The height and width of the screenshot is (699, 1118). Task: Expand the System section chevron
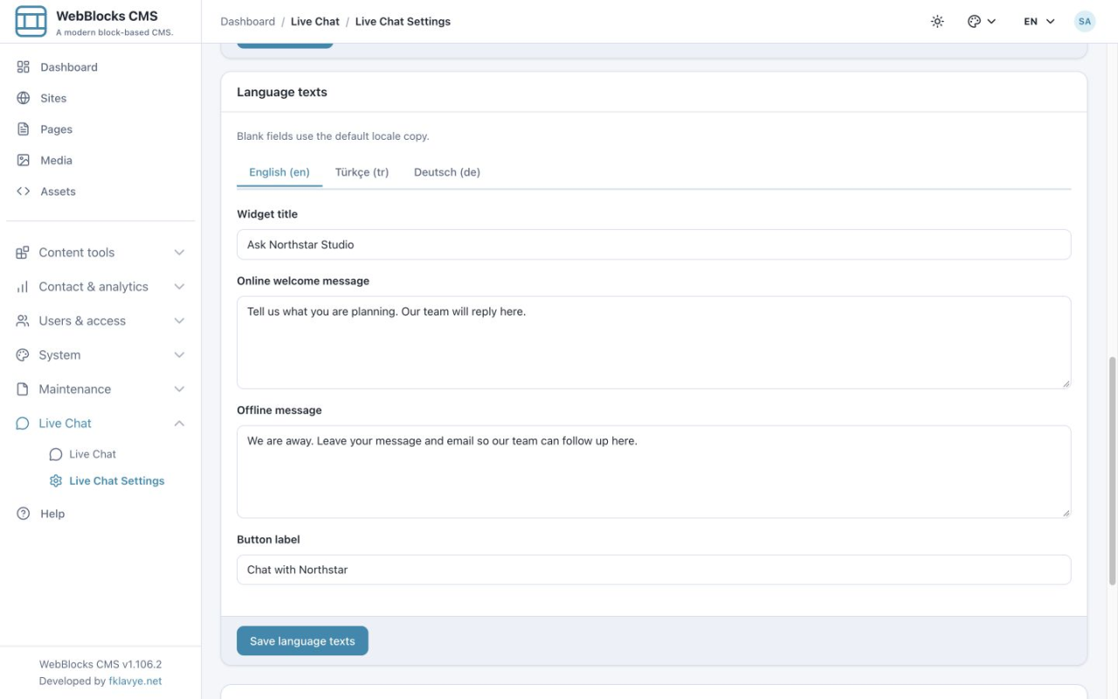pyautogui.click(x=179, y=355)
